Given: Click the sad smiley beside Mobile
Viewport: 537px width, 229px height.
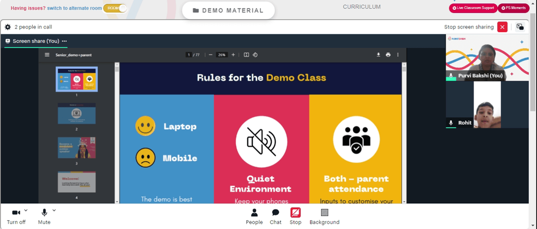Looking at the screenshot, I should [x=145, y=158].
